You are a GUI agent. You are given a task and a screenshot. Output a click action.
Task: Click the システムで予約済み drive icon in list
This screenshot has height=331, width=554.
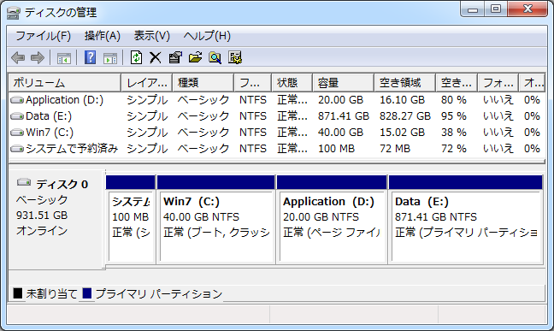(17, 149)
